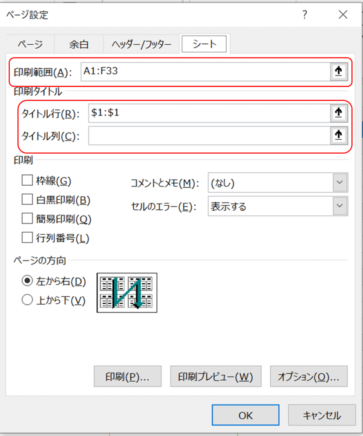
Task: Click the タイトル行 field containing $1:$1
Action: coord(210,113)
